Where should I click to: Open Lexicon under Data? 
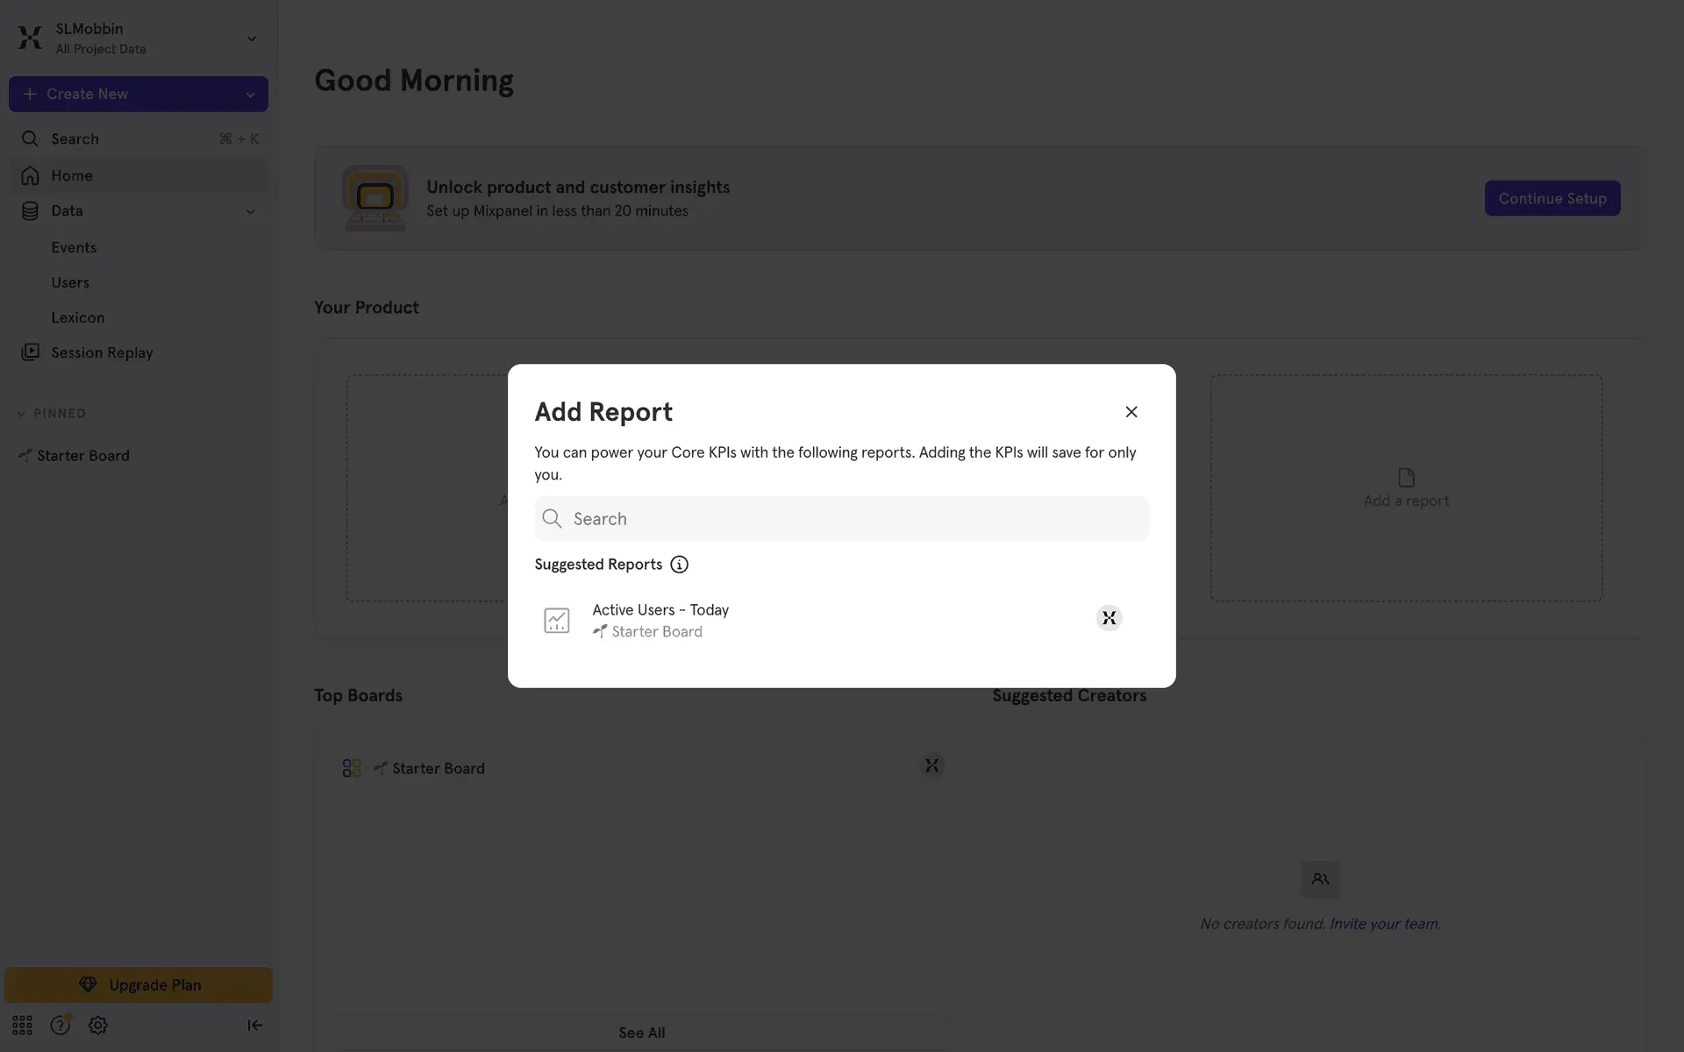[x=77, y=317]
